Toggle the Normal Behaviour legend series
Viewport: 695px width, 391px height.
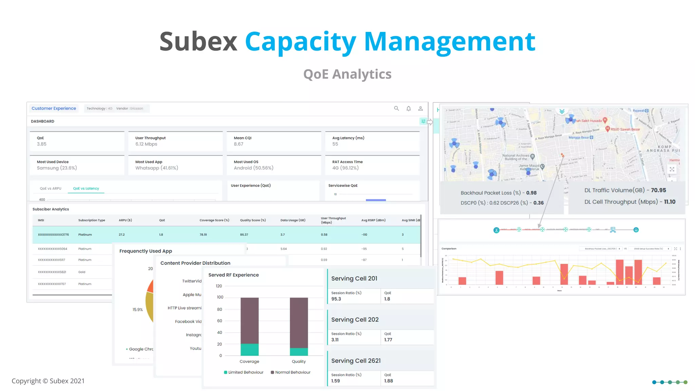290,372
